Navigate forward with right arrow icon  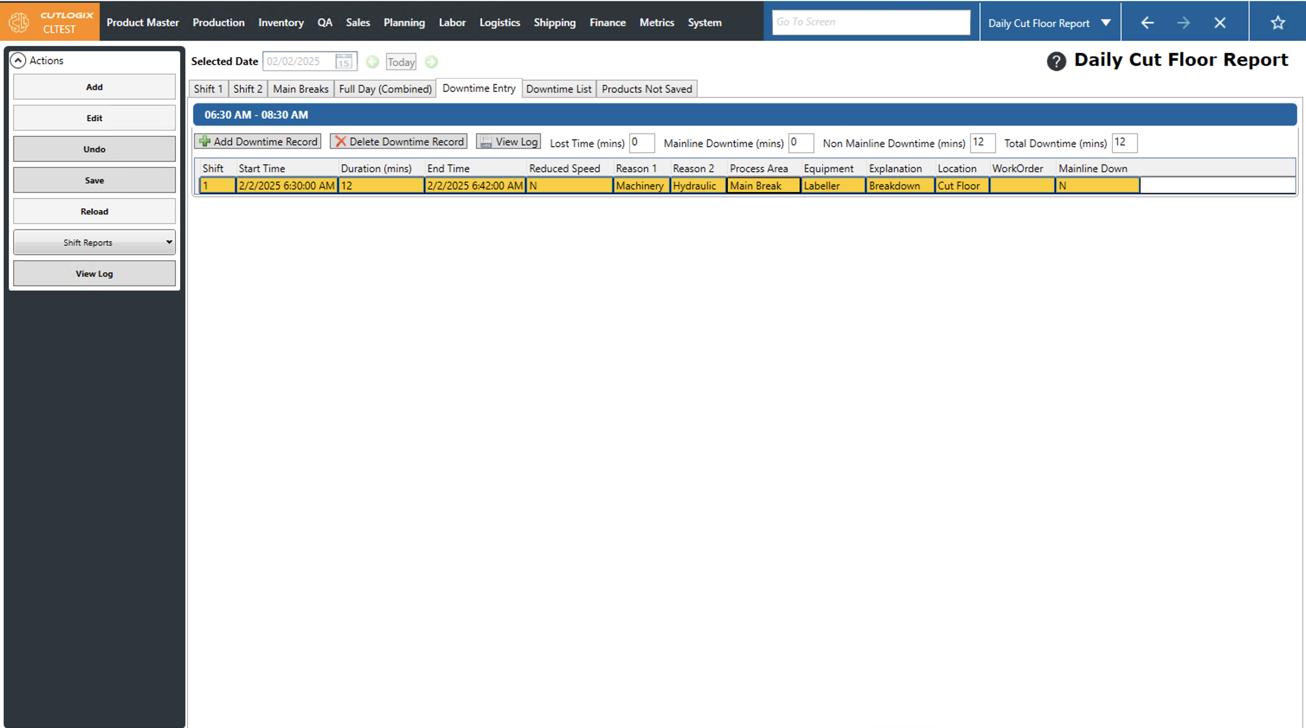click(x=1183, y=23)
